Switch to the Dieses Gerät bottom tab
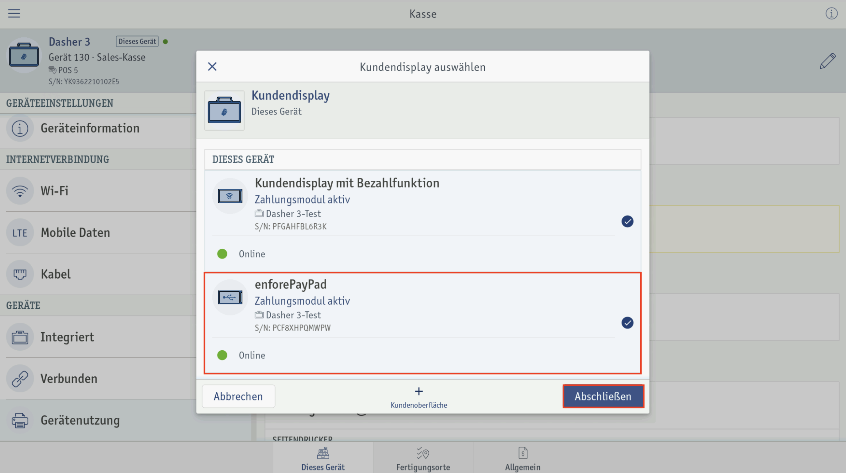The height and width of the screenshot is (473, 846). pyautogui.click(x=323, y=458)
